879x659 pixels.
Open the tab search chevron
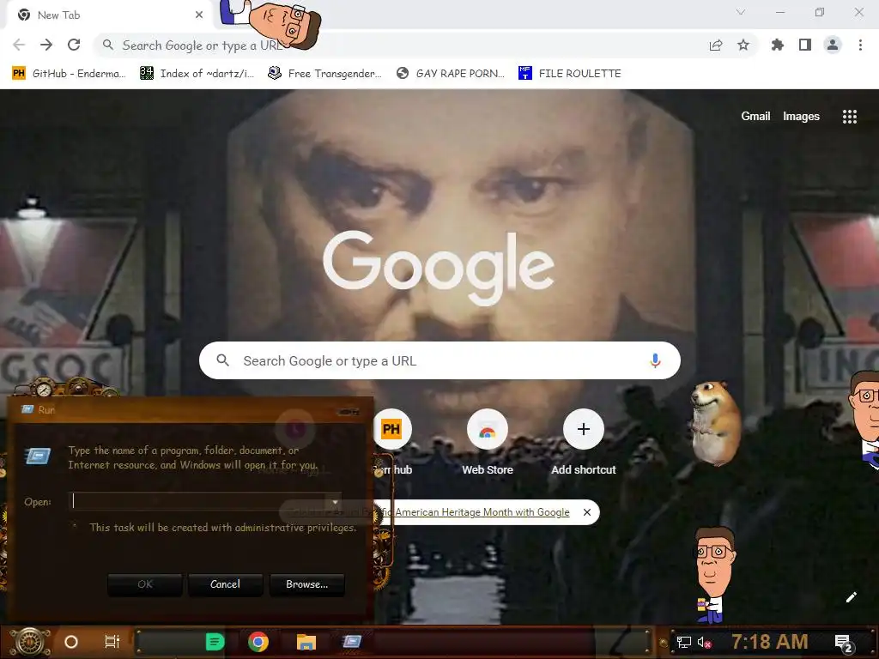pos(741,12)
